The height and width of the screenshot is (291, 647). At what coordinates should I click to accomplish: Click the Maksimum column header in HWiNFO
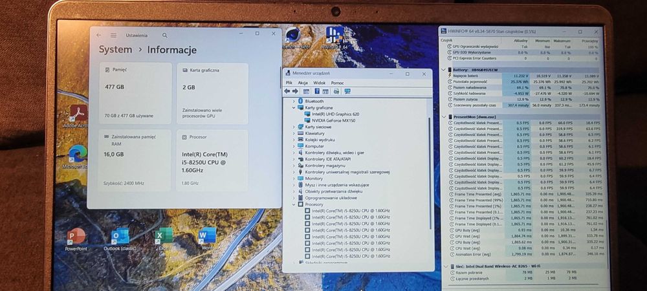coord(562,41)
